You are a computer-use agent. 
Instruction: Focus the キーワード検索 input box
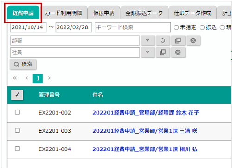click(133, 27)
